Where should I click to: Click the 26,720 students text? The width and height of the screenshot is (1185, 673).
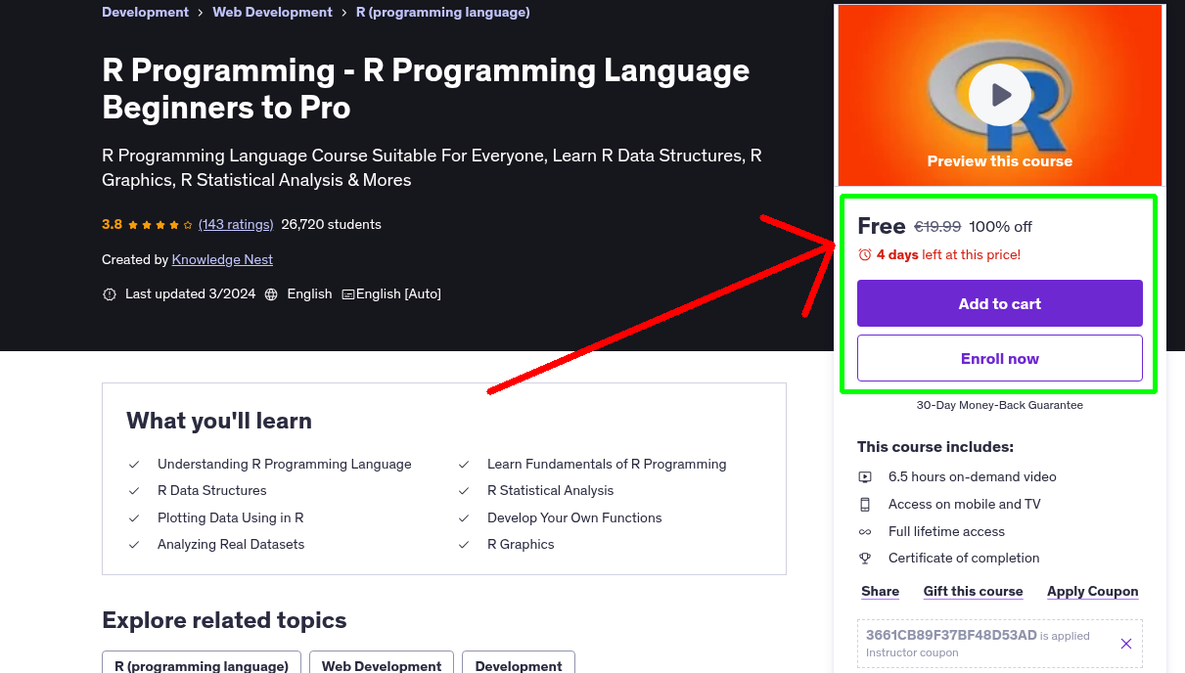(x=331, y=224)
